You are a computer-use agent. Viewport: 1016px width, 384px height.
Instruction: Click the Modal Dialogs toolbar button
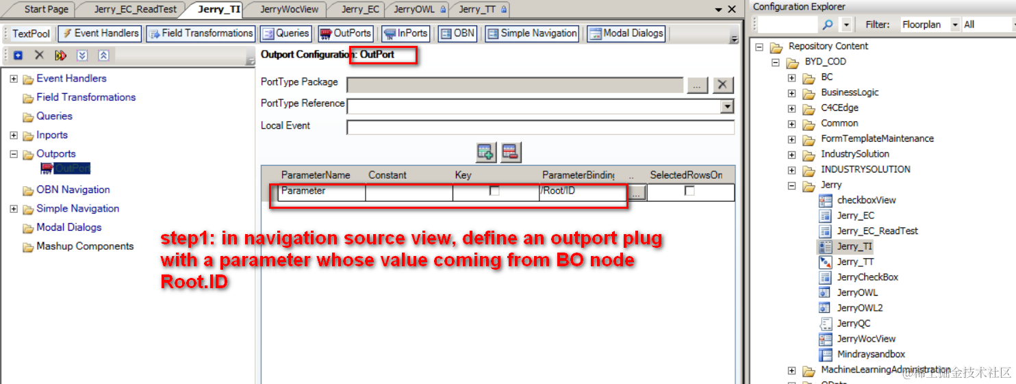point(626,33)
